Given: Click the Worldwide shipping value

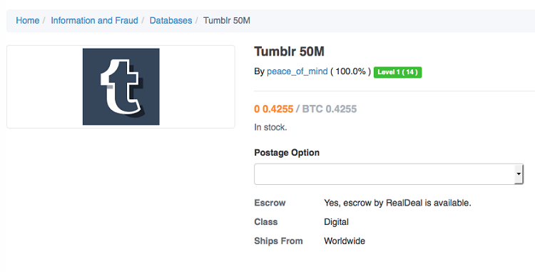Looking at the screenshot, I should pyautogui.click(x=345, y=241).
